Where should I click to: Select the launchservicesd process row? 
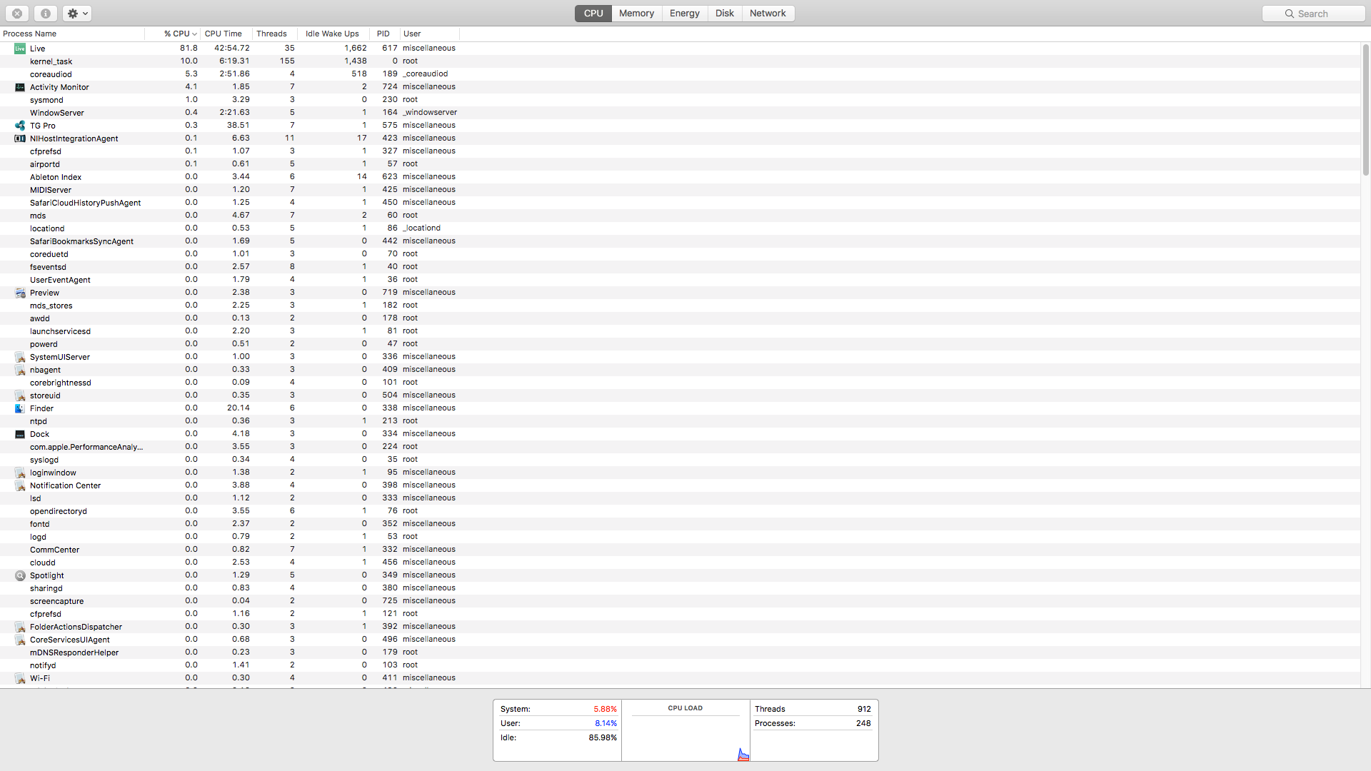click(680, 331)
